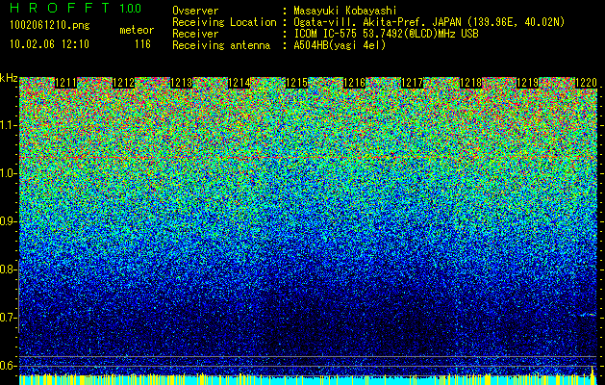
Task: Click the 1220 time marker
Action: [x=586, y=83]
